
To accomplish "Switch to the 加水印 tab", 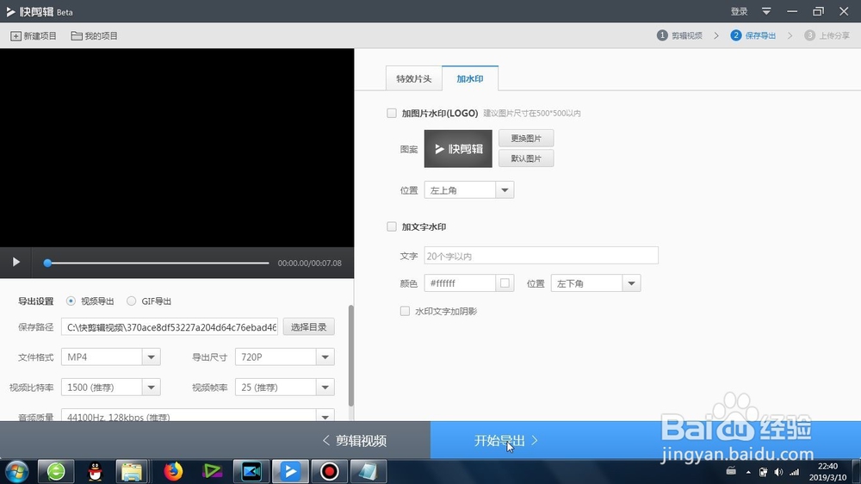I will coord(470,78).
